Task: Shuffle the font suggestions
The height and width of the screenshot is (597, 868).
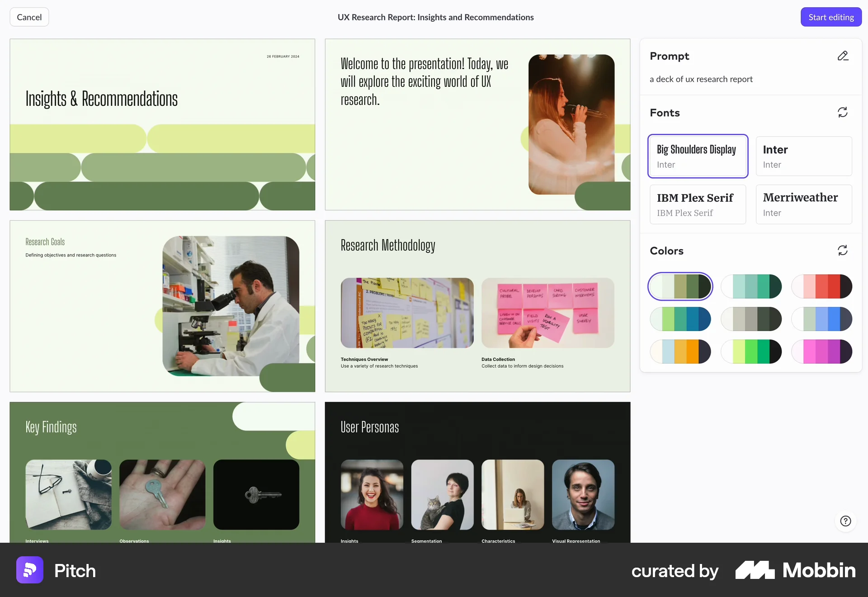Action: 843,112
